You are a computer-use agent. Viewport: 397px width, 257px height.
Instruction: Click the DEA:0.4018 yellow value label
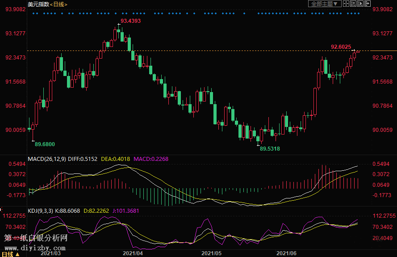[115, 159]
